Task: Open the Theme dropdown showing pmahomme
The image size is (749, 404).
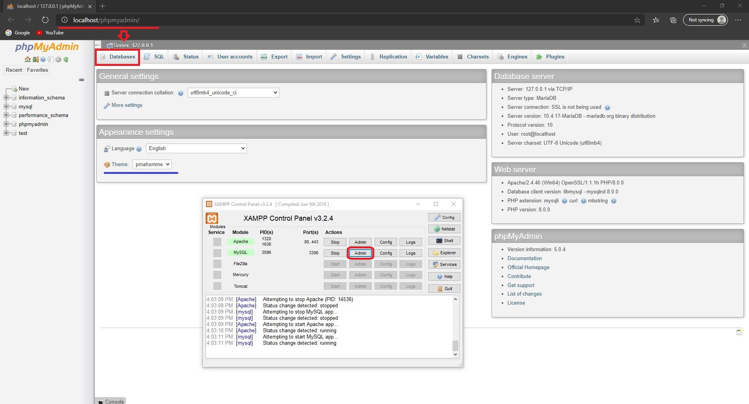Action: 152,165
